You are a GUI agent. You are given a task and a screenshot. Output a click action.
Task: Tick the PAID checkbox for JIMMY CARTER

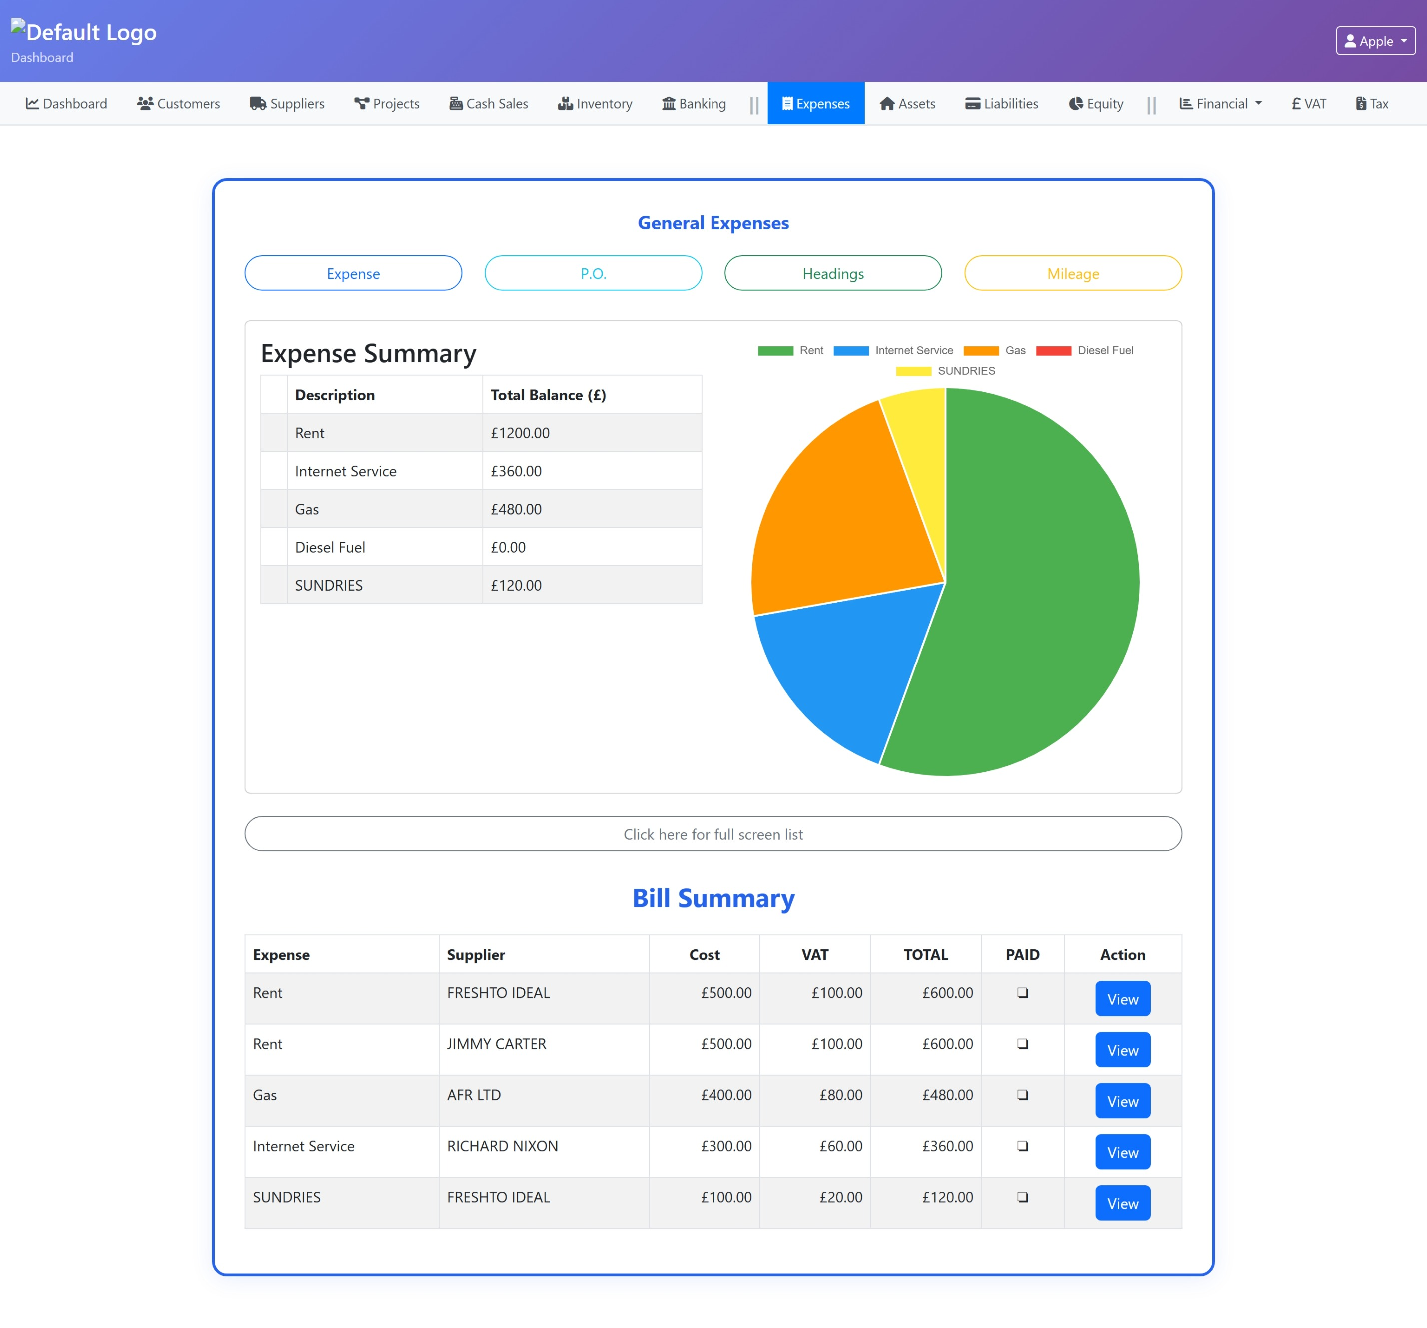click(1022, 1044)
